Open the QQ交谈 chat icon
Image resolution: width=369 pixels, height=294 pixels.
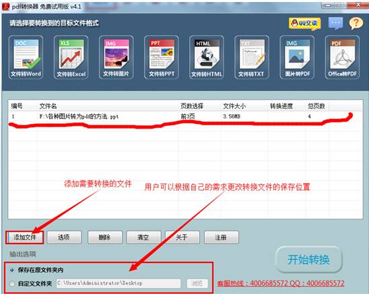(305, 24)
